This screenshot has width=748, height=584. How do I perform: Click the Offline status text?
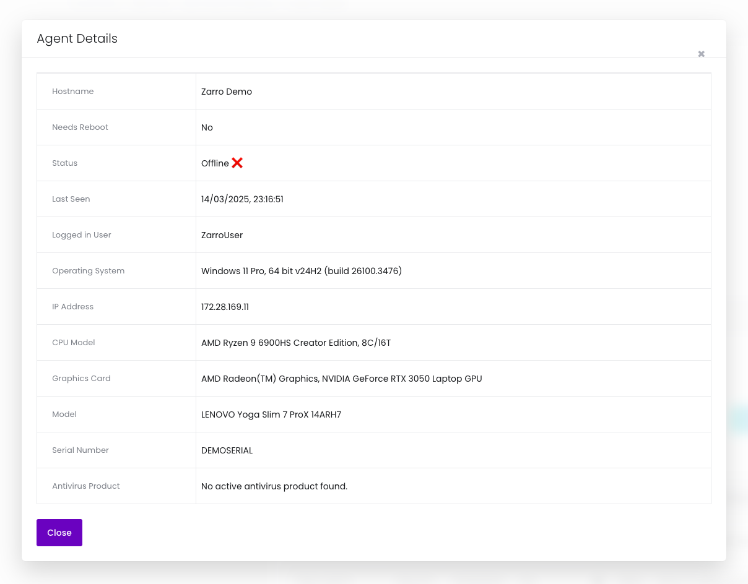point(215,163)
